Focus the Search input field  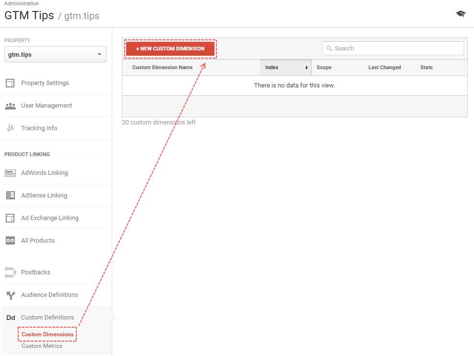point(393,49)
